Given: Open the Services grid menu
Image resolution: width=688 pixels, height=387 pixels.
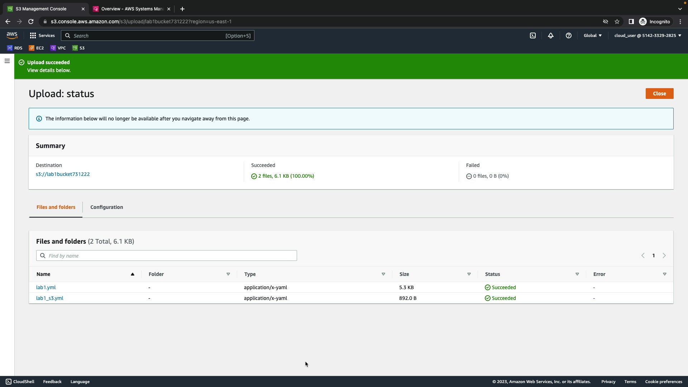Looking at the screenshot, I should tap(42, 35).
